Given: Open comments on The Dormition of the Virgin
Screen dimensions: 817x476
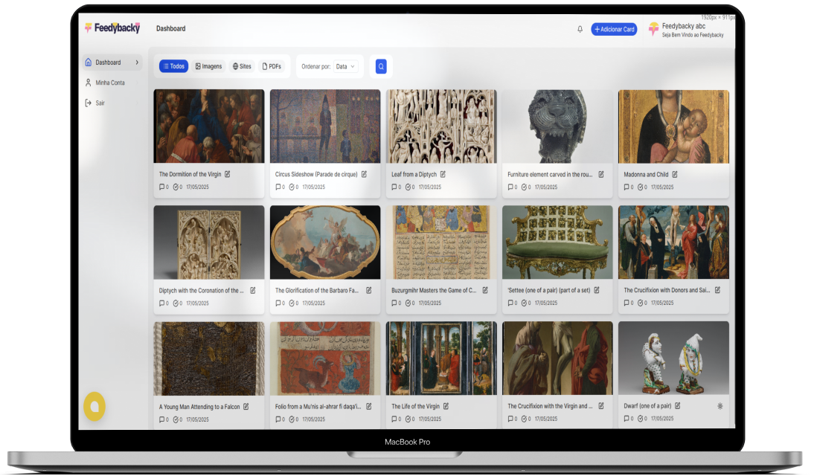Looking at the screenshot, I should [x=162, y=187].
